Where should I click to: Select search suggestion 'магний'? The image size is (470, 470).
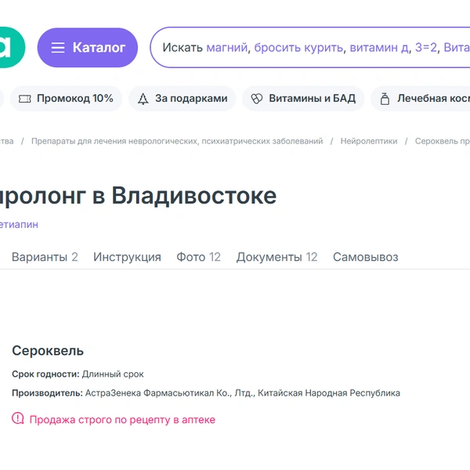coord(227,47)
